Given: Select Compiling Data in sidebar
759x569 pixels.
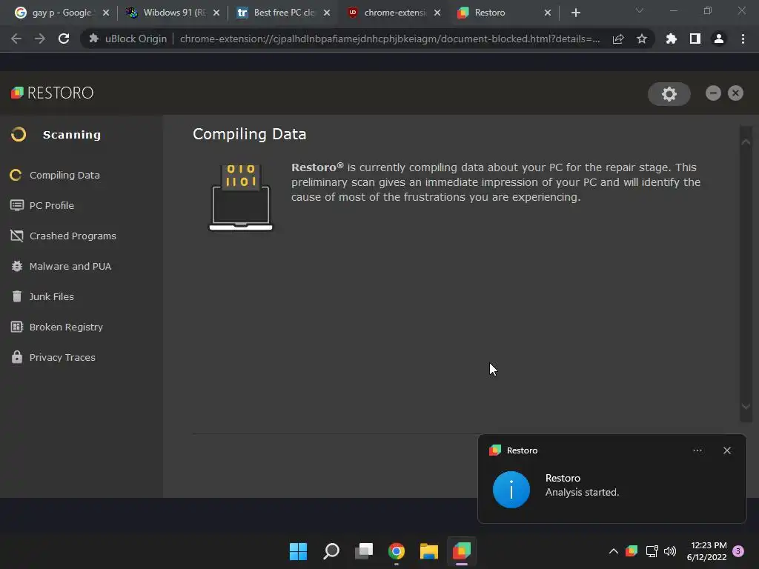Looking at the screenshot, I should tap(64, 175).
